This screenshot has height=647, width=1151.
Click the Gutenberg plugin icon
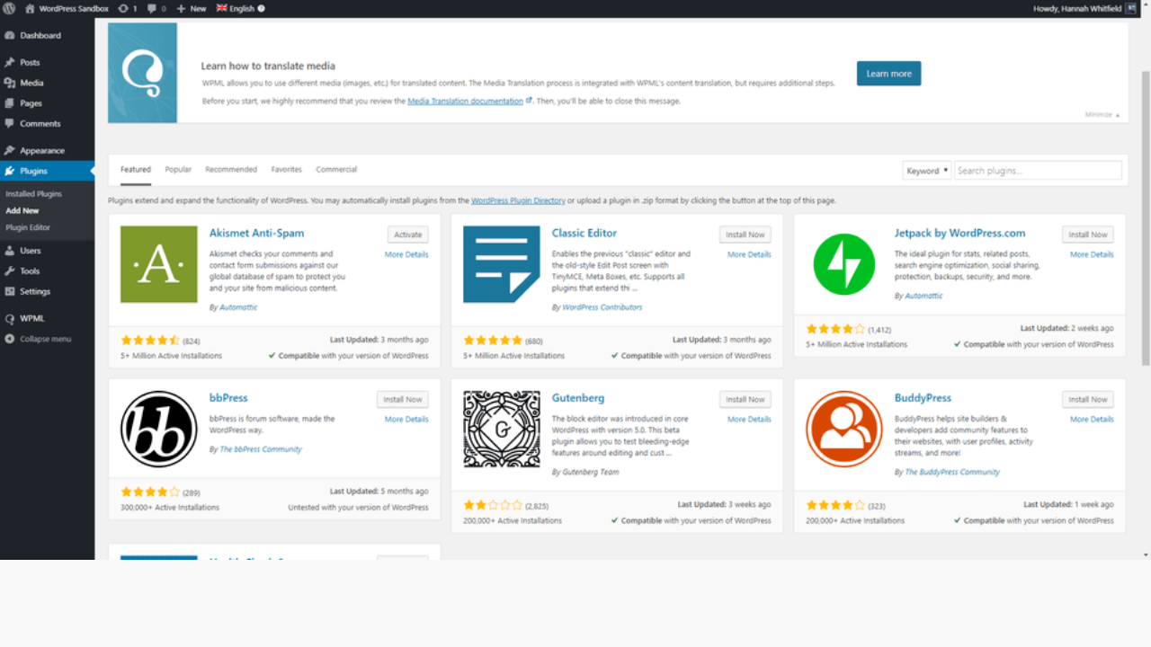coord(502,429)
